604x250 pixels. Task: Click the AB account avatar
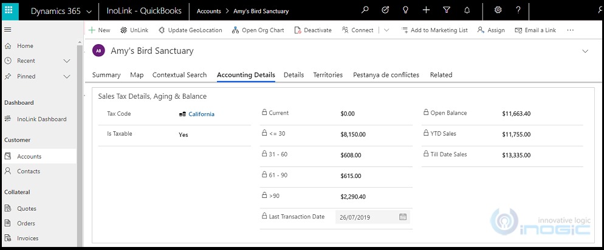[x=98, y=51]
